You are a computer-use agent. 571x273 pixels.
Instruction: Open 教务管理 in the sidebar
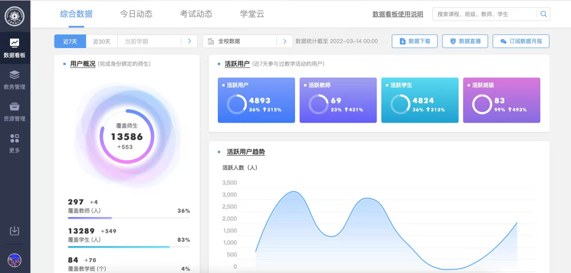click(15, 75)
